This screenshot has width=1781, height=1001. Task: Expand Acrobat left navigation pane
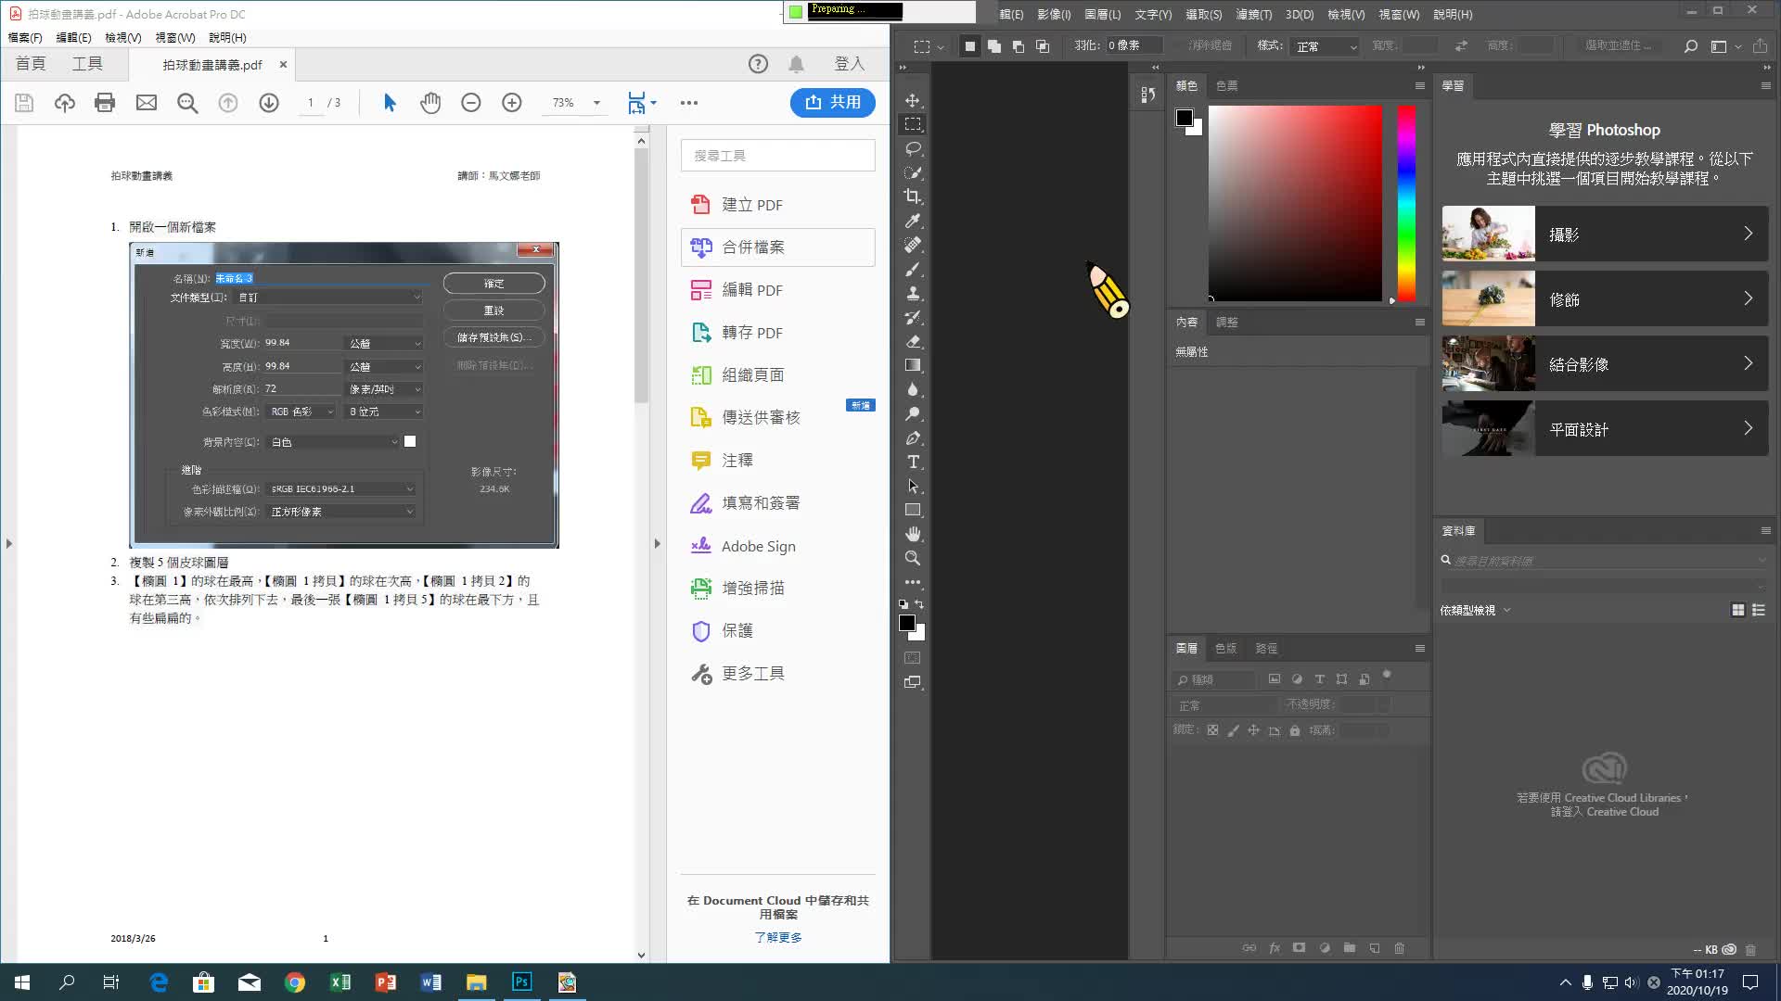click(x=8, y=544)
